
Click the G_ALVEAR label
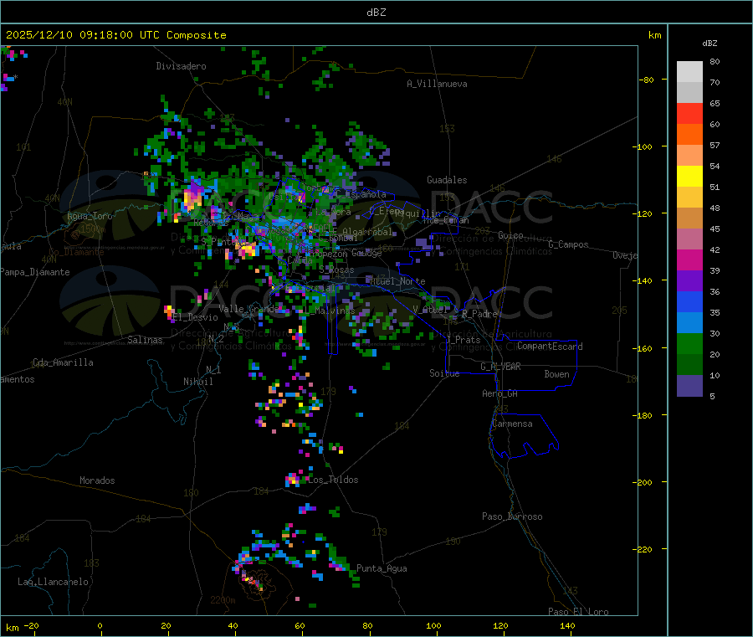(500, 367)
